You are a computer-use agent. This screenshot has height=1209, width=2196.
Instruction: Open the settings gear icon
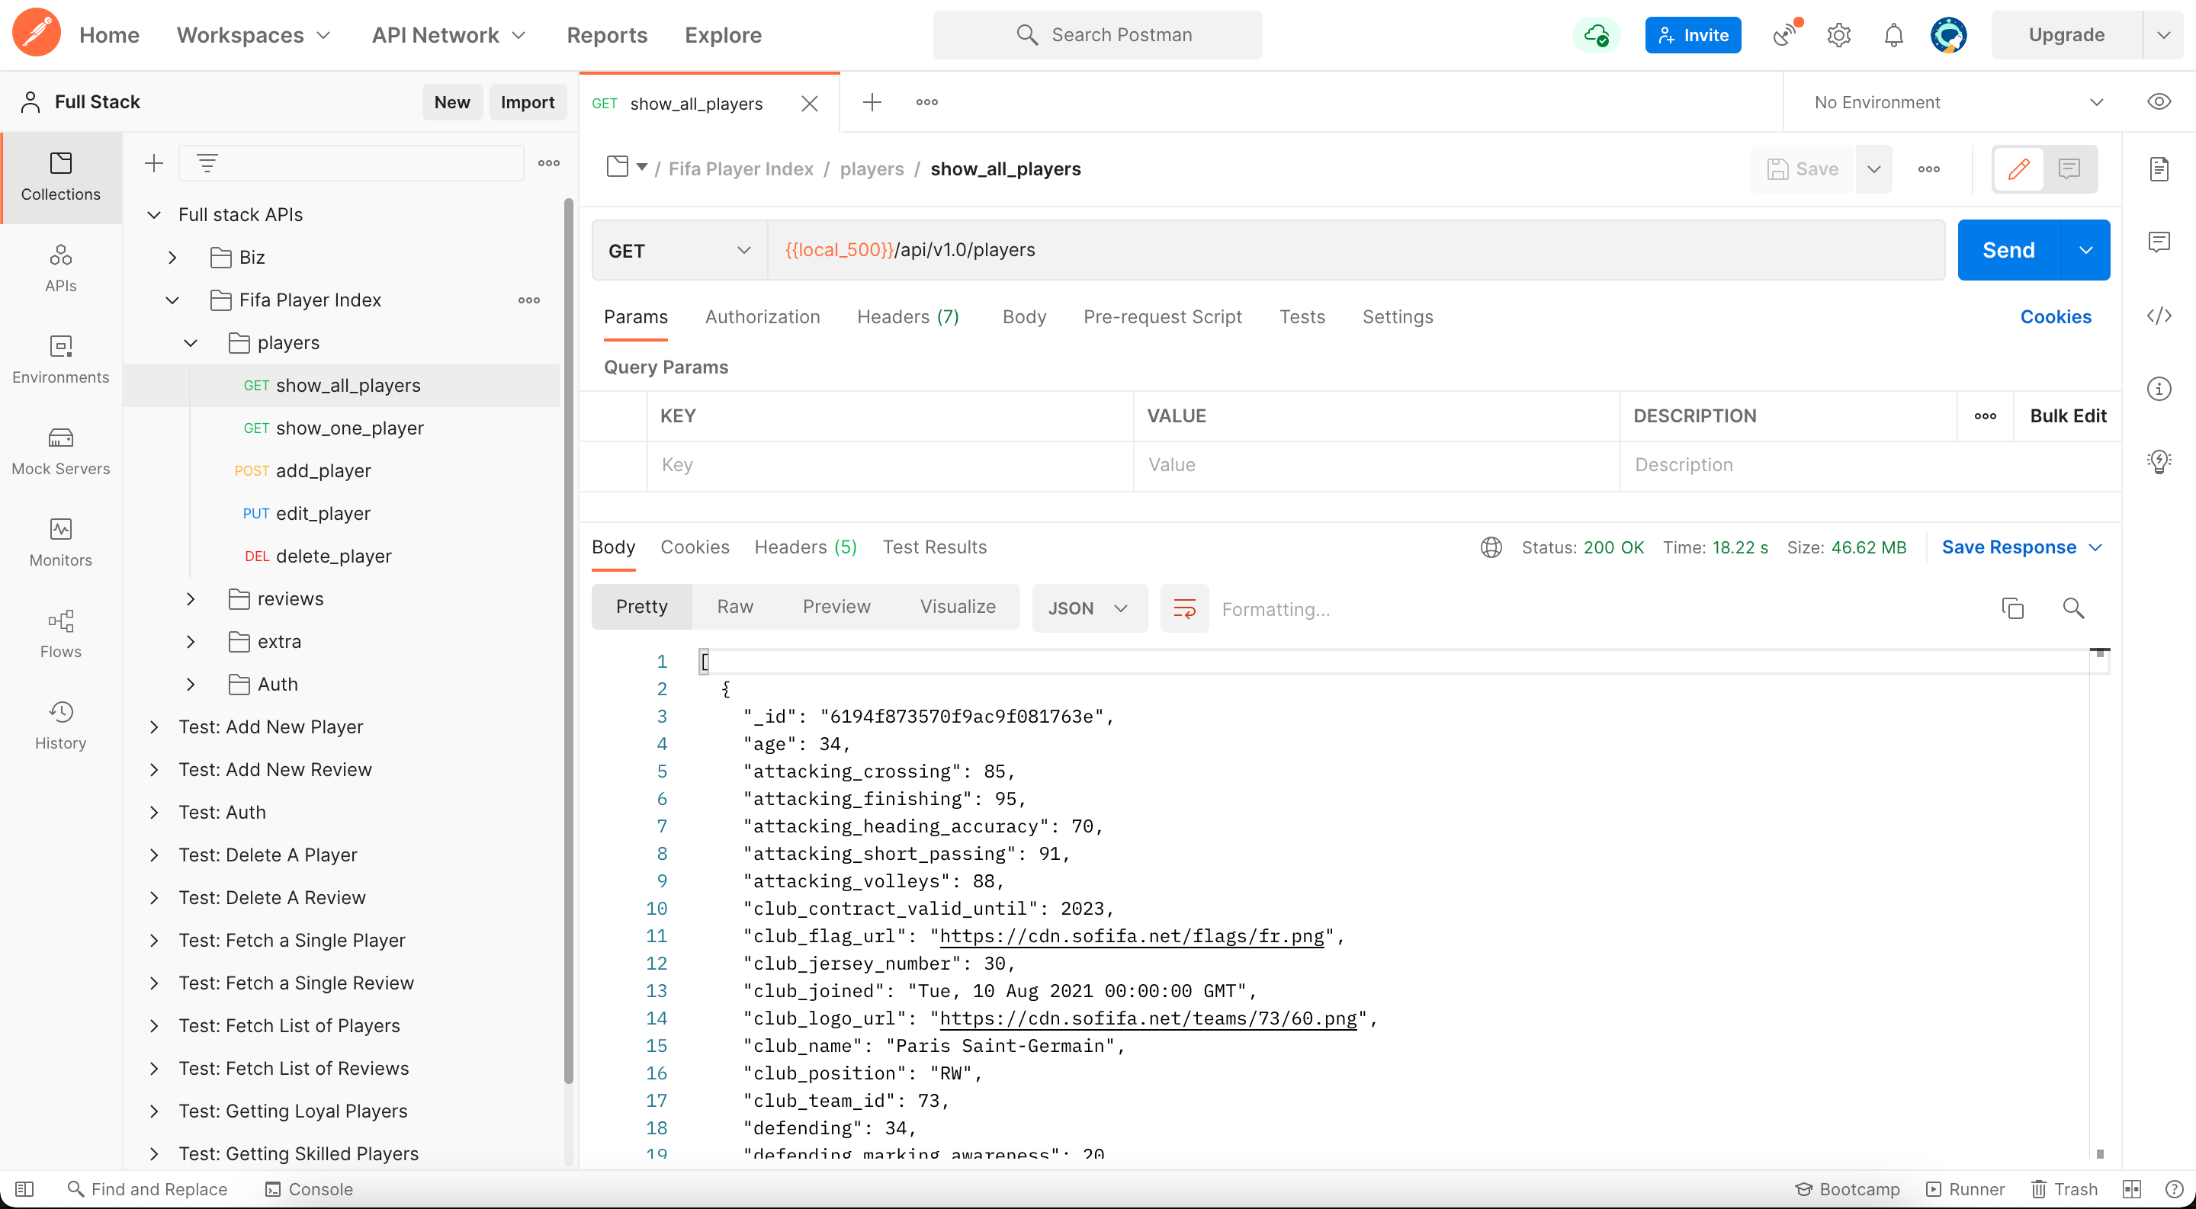(1839, 35)
